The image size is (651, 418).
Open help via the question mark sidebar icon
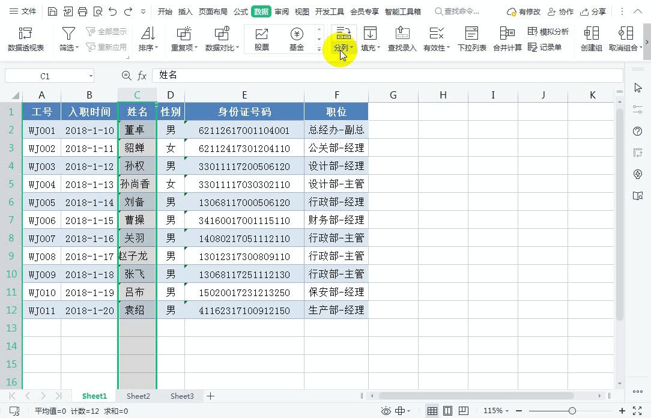[x=638, y=132]
